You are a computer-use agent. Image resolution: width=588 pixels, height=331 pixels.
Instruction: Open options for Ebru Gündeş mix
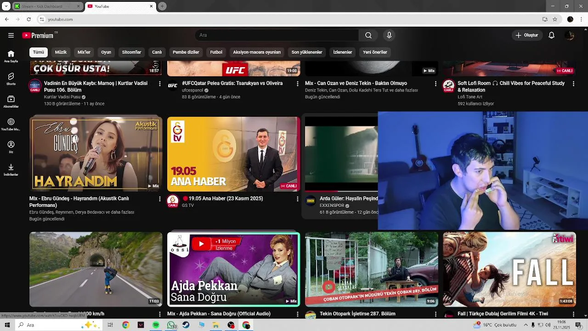159,199
